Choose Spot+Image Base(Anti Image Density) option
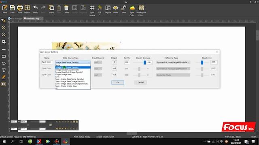Screen dimensions: 259x145 73,84
